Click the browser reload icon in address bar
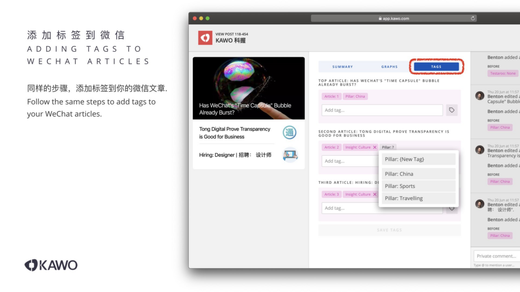Image resolution: width=520 pixels, height=292 pixels. pos(473,18)
